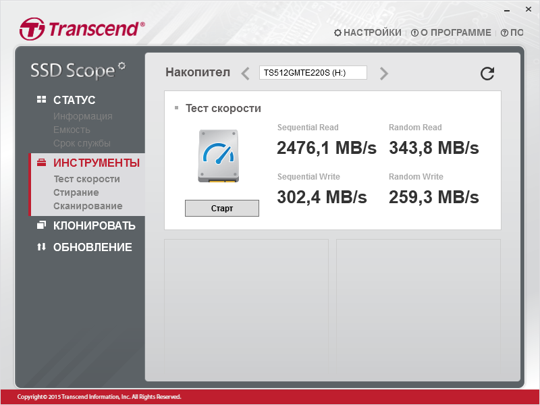Select Сканирование in the sidebar
The height and width of the screenshot is (405, 540).
click(x=88, y=206)
